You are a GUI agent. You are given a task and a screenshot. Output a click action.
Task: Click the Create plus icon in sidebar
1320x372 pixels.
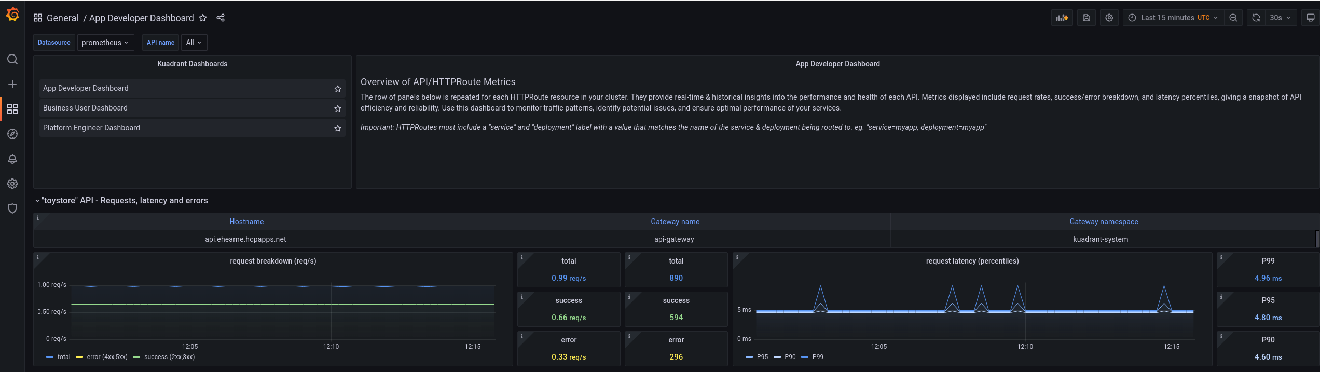point(12,84)
